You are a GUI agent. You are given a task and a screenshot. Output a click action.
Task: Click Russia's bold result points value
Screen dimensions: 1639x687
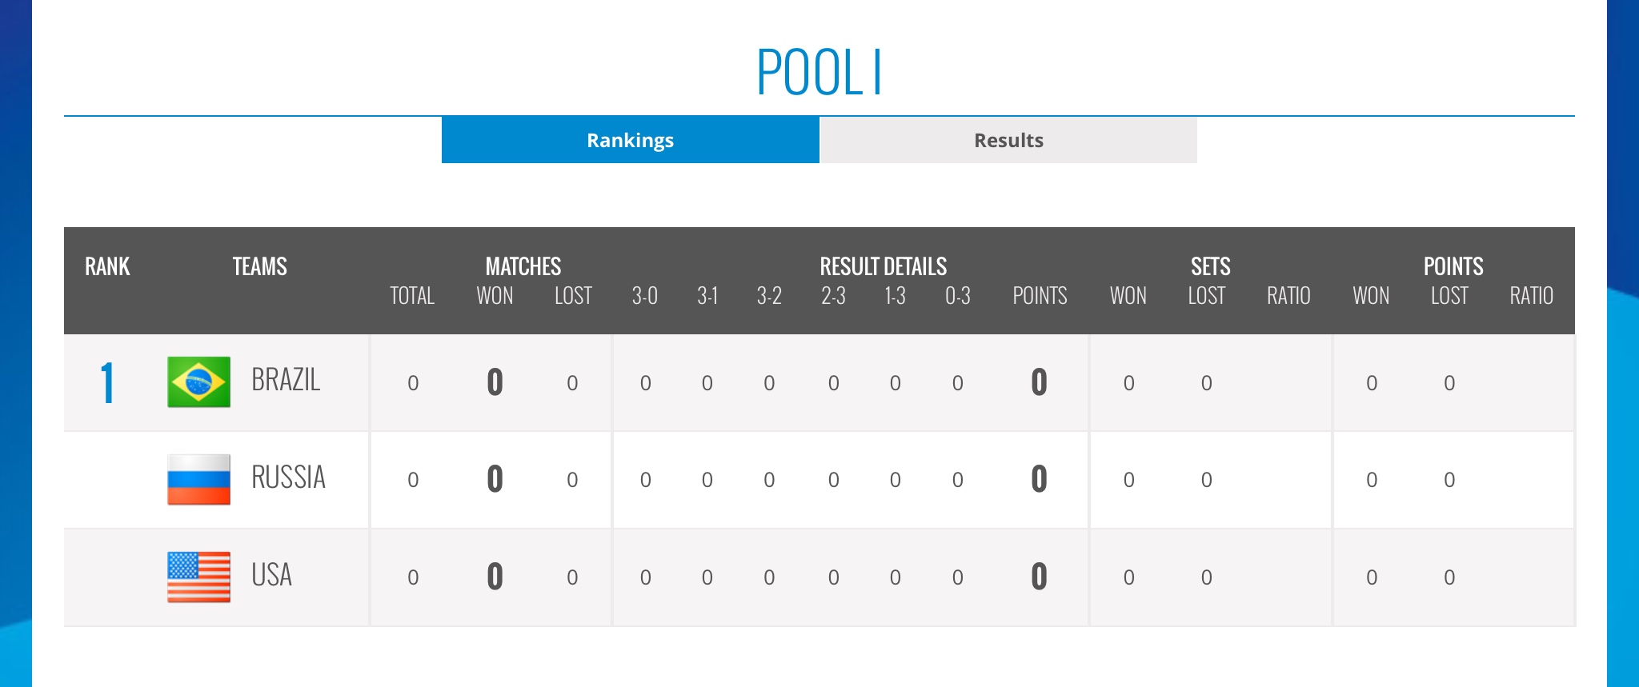click(x=1039, y=479)
